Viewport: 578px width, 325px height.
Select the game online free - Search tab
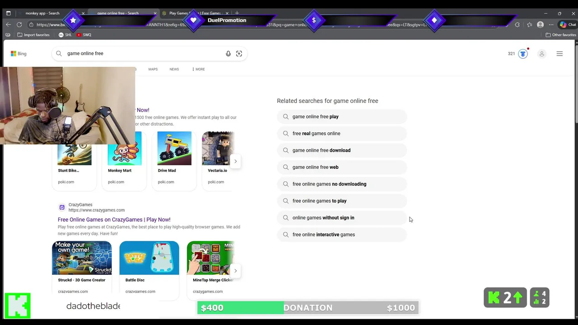point(118,13)
